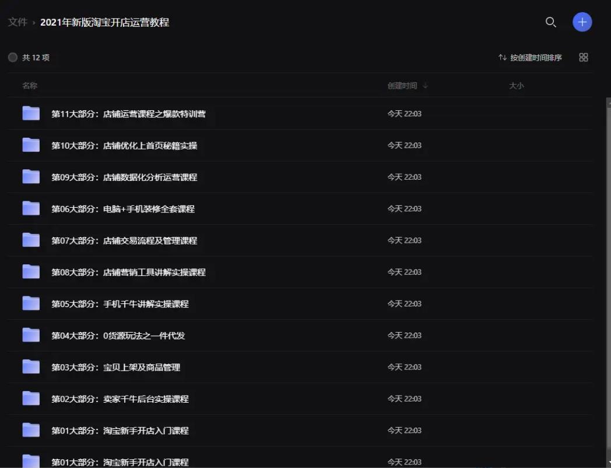The width and height of the screenshot is (611, 468).
Task: Click the blue plus button to add files
Action: [x=582, y=22]
